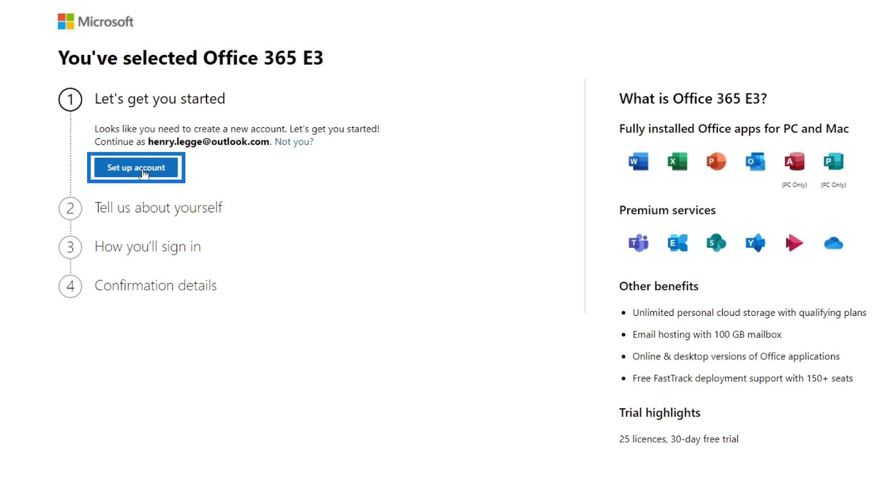Select step 3 How you'll sign in

point(130,247)
